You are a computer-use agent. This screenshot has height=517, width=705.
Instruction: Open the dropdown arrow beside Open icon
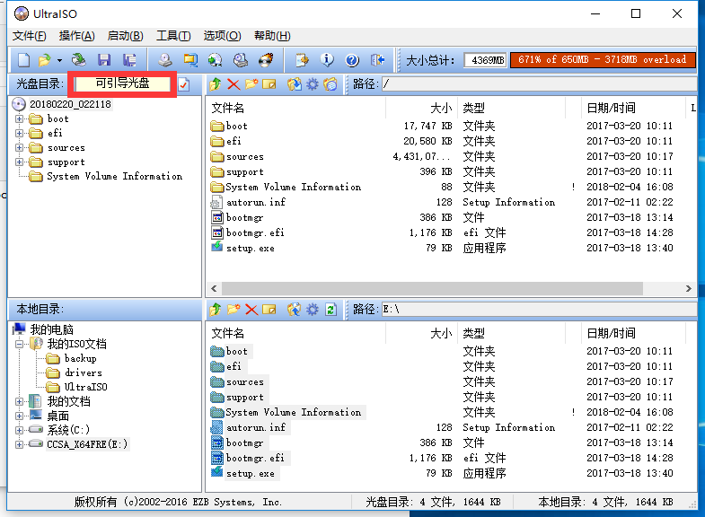point(59,60)
